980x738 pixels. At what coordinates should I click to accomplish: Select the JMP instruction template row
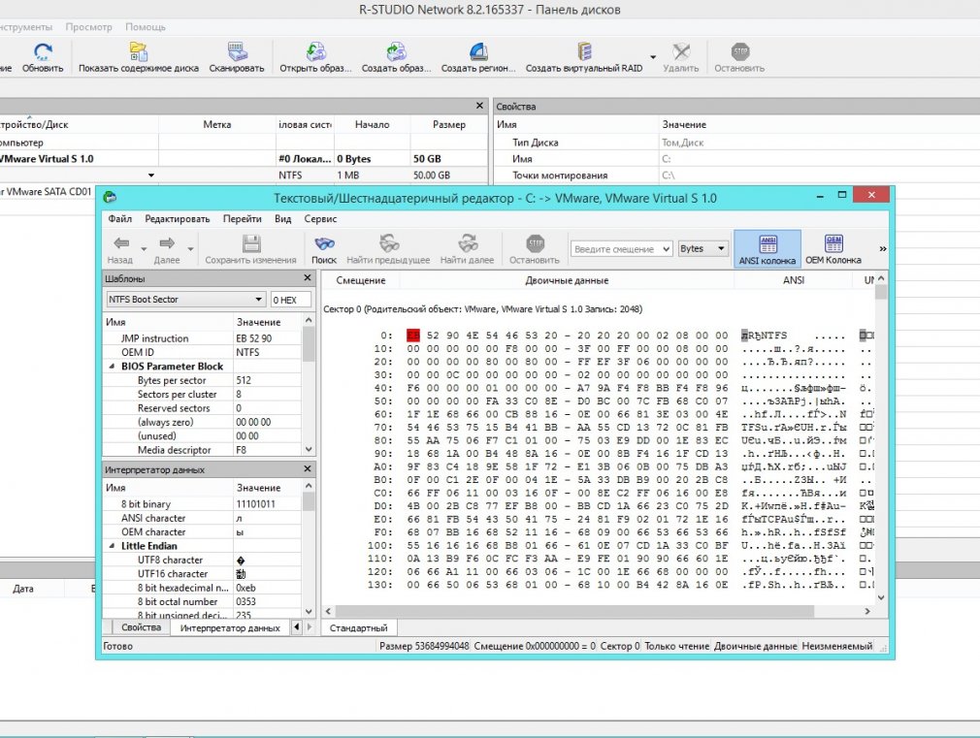pos(203,338)
